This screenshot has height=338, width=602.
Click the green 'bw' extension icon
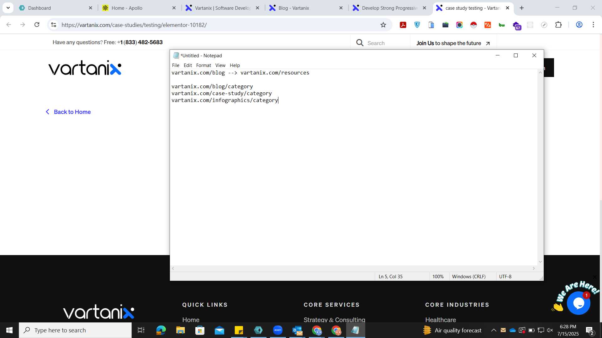pos(502,25)
